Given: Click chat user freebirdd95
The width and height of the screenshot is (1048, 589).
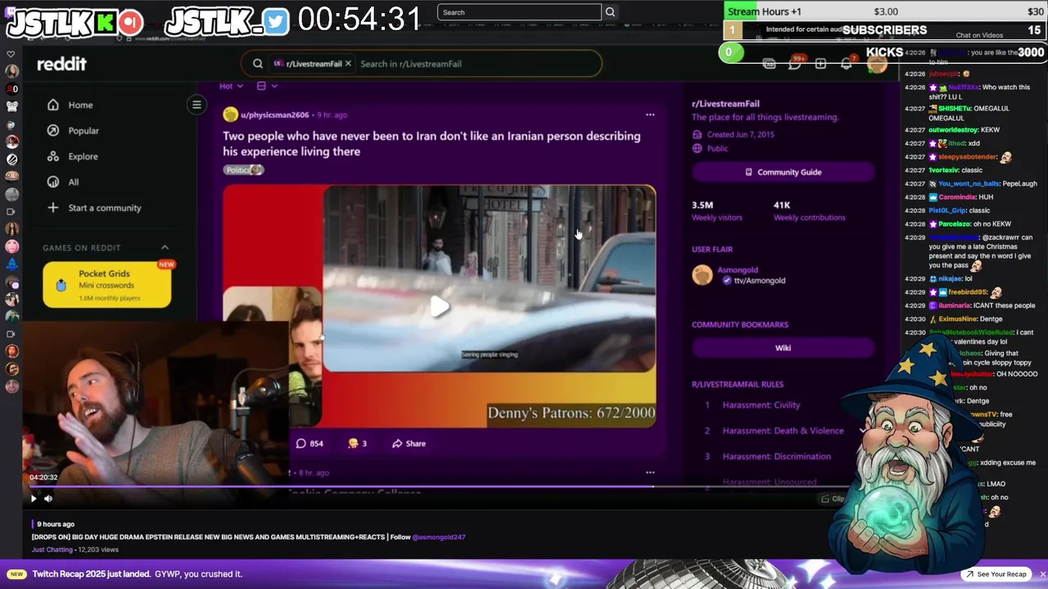Looking at the screenshot, I should click(x=969, y=292).
